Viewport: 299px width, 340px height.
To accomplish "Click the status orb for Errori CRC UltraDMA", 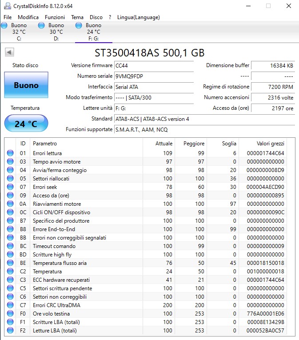I will pos(10,305).
